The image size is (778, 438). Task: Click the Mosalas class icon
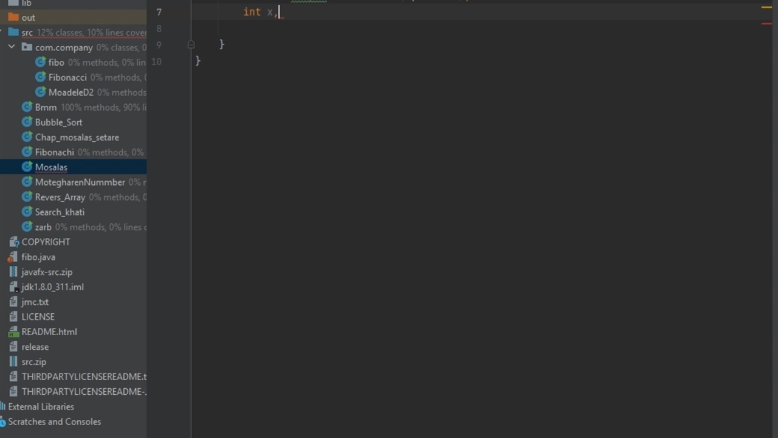pyautogui.click(x=27, y=167)
